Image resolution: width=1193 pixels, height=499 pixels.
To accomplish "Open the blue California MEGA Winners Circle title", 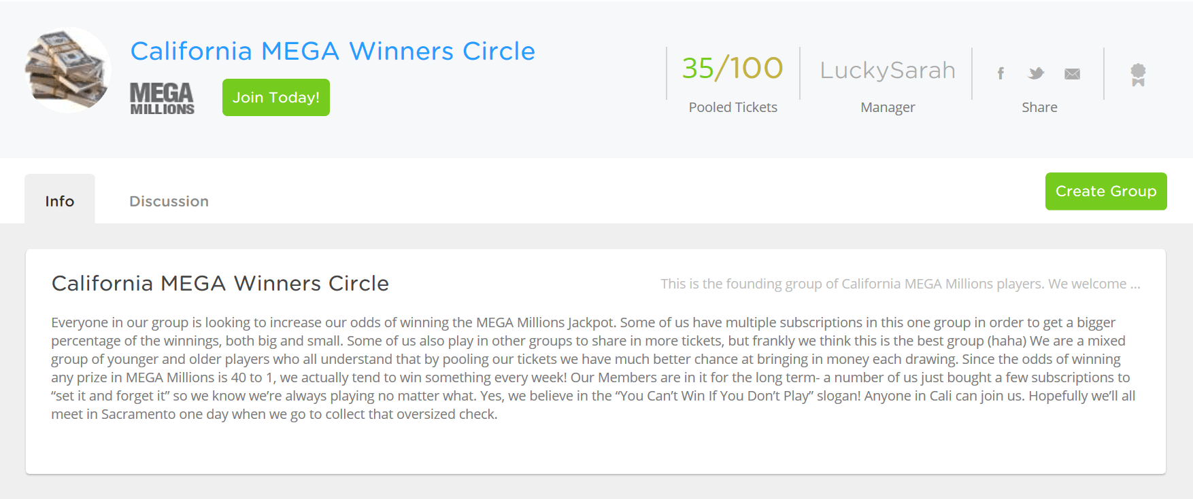I will click(x=333, y=52).
